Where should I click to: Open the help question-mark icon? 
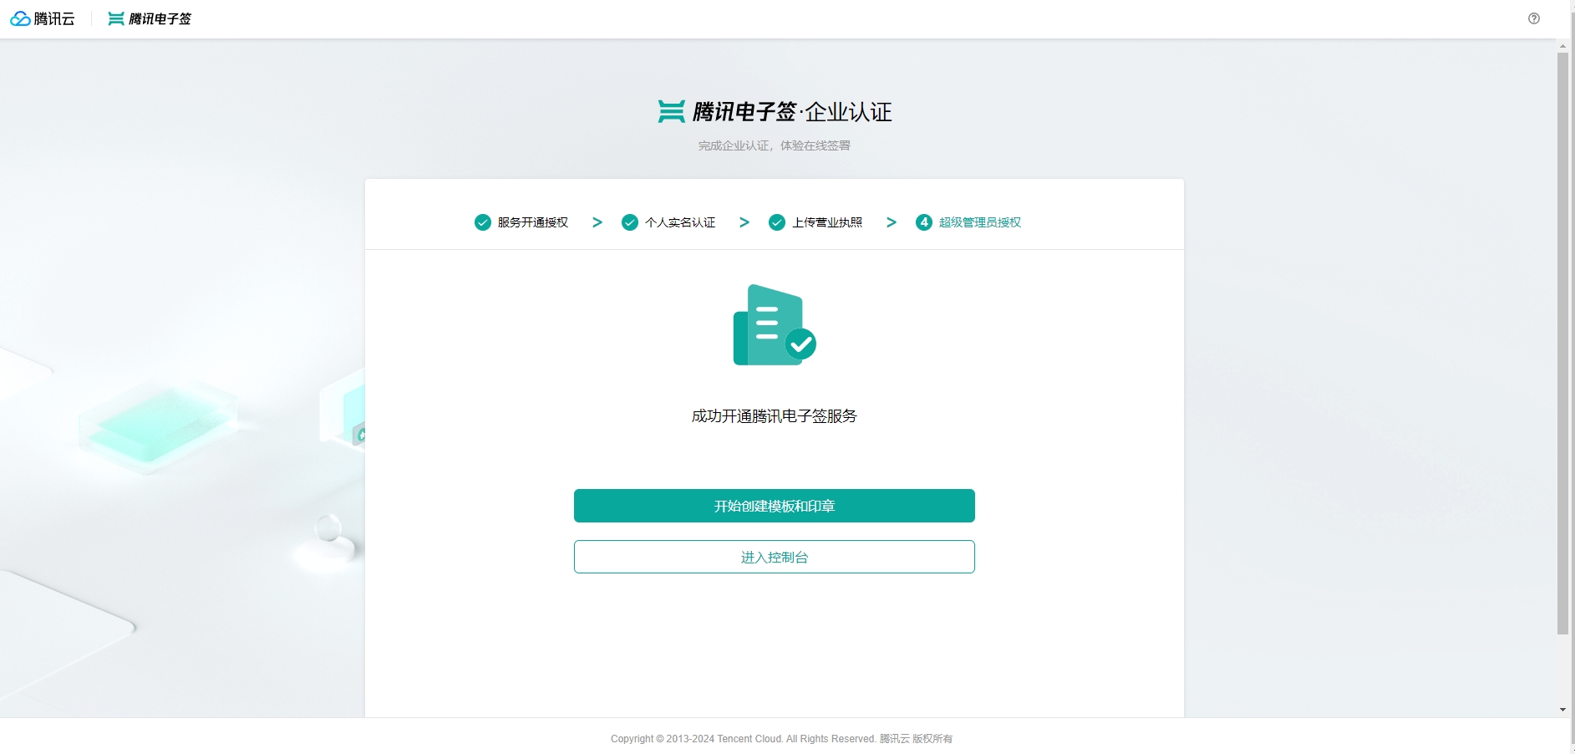pyautogui.click(x=1534, y=18)
